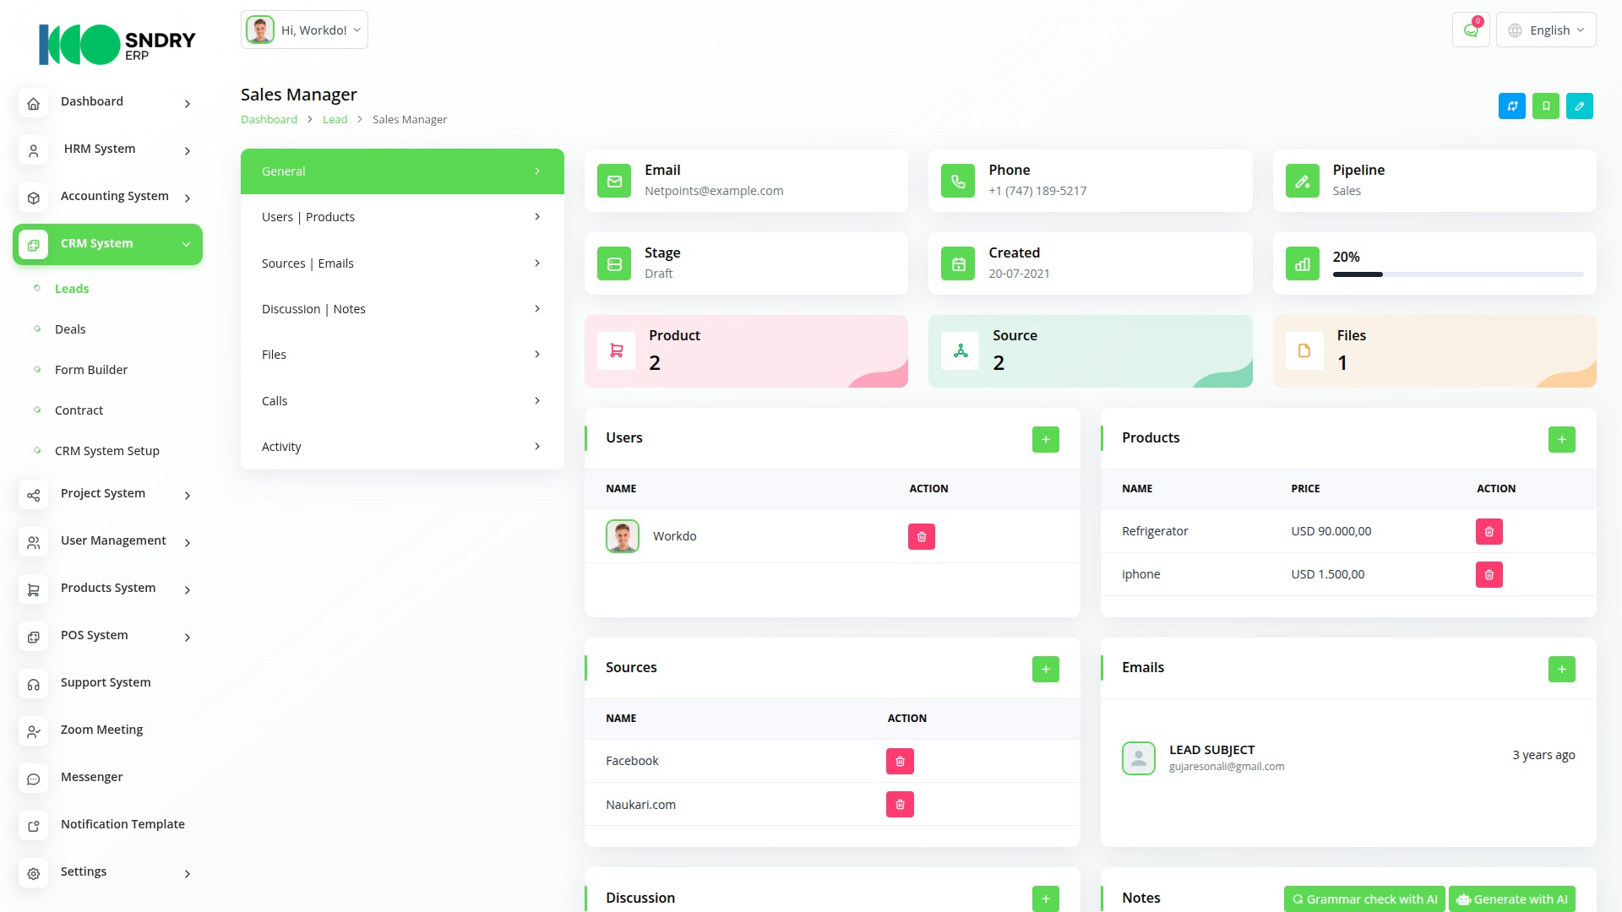Click the green label bookmark icon button
The height and width of the screenshot is (912, 1622).
[x=1545, y=106]
